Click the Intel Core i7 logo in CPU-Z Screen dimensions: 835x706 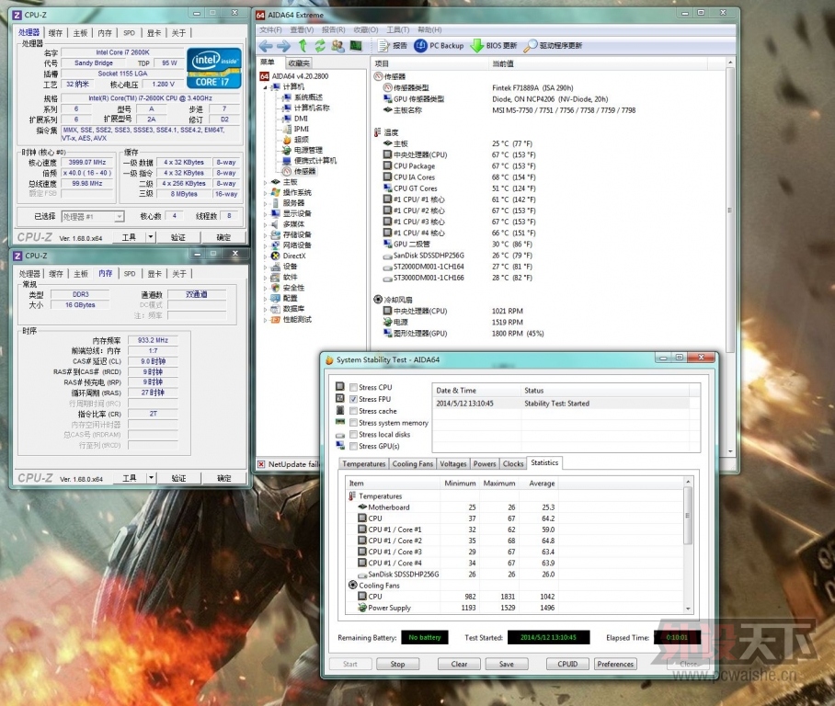214,68
